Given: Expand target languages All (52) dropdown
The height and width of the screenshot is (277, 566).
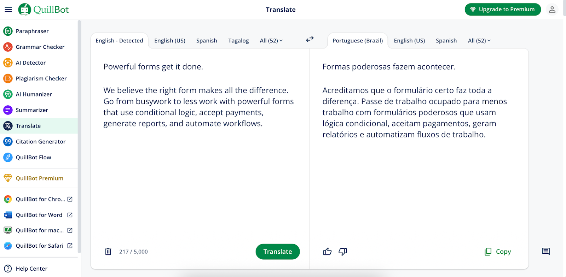Looking at the screenshot, I should pos(479,41).
